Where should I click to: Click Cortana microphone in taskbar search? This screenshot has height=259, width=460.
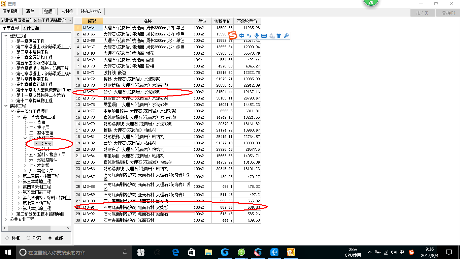tap(125, 252)
